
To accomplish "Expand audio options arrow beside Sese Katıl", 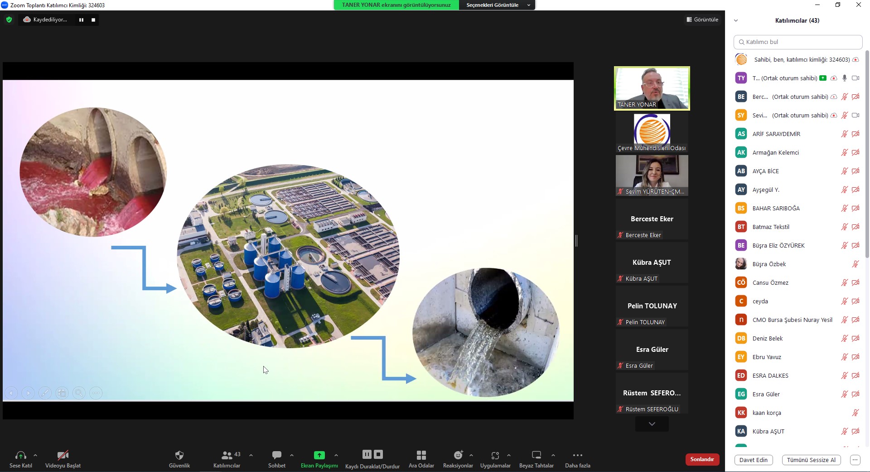I will pyautogui.click(x=35, y=455).
